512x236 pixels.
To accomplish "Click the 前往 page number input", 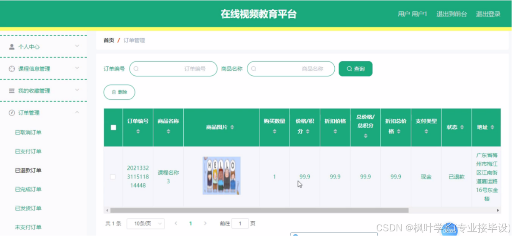I will click(240, 223).
